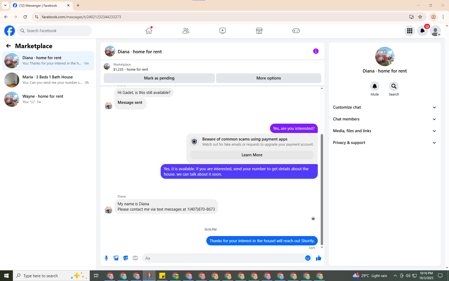Open the emoji picker in message box
This screenshot has width=449, height=281.
(308, 258)
